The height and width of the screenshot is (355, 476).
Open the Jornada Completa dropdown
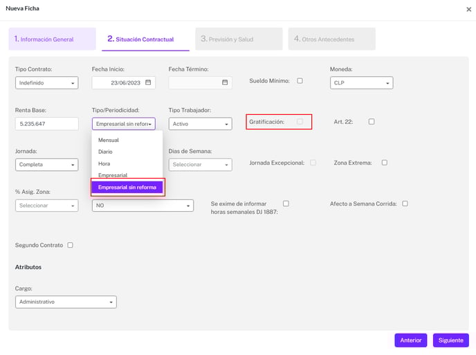point(46,165)
